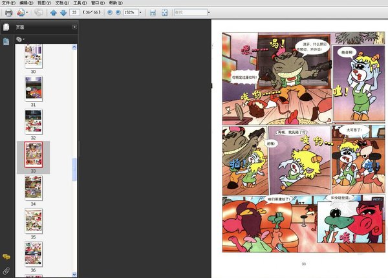Image resolution: width=388 pixels, height=278 pixels.
Task: Open the 视图 (View) menu
Action: (44, 3)
